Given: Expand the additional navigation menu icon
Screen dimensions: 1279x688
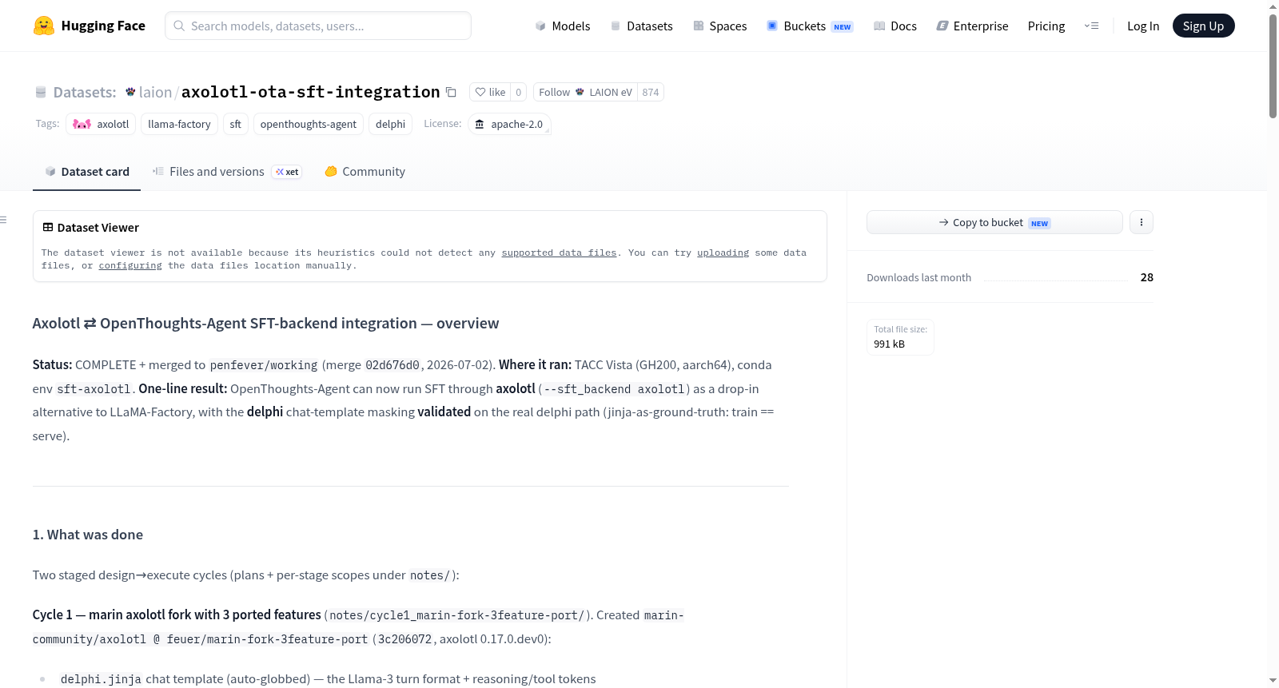Looking at the screenshot, I should (x=1091, y=26).
